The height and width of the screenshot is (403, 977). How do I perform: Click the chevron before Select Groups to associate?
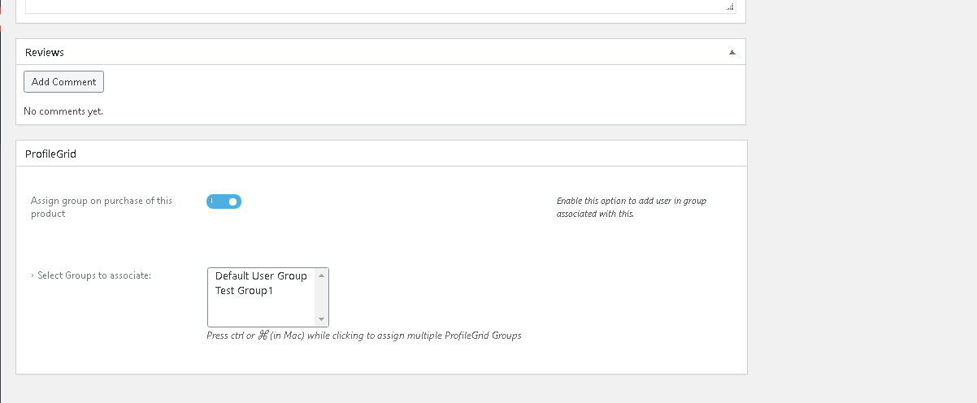click(x=33, y=275)
